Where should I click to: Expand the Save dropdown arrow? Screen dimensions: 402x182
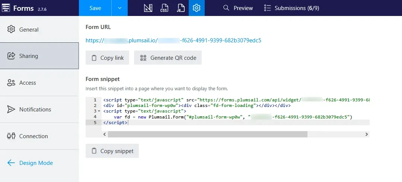pos(119,8)
